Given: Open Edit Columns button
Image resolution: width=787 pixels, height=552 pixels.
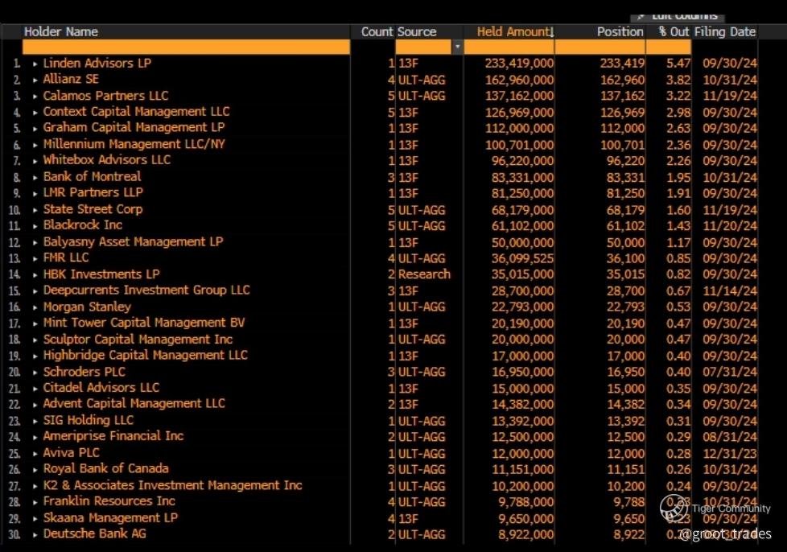Looking at the screenshot, I should 678,17.
